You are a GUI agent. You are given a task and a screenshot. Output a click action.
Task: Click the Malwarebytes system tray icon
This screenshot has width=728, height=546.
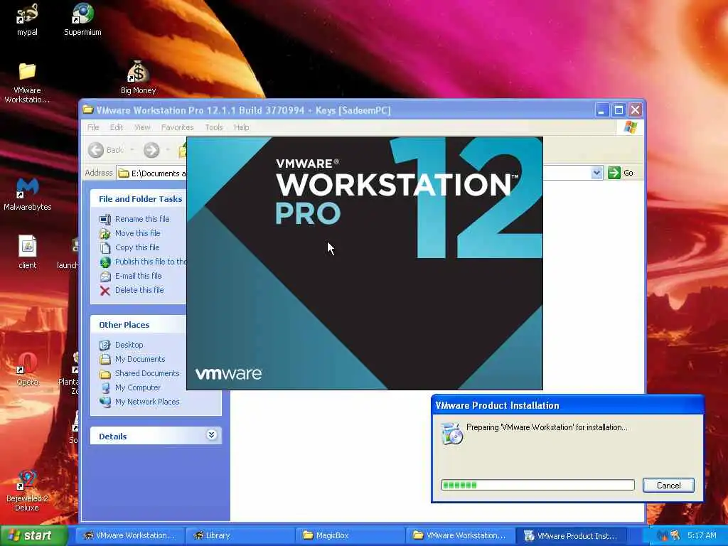coord(662,535)
